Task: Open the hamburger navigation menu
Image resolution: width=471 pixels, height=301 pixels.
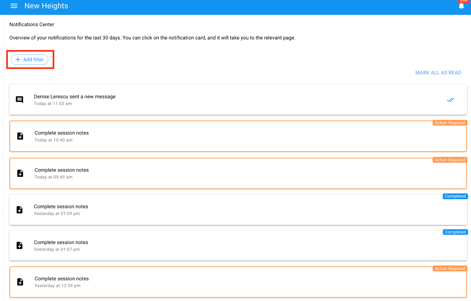Action: tap(14, 6)
